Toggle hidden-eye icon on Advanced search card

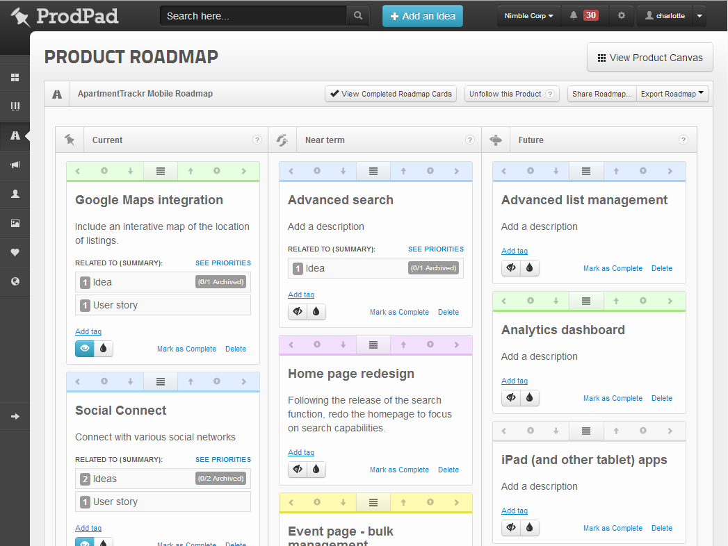coord(298,312)
